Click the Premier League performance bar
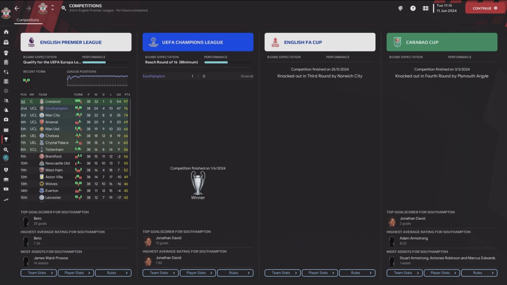 105,62
